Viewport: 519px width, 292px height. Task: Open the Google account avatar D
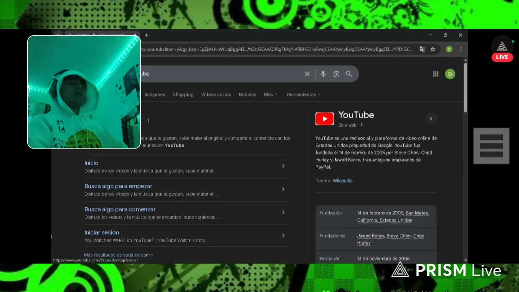coord(450,74)
